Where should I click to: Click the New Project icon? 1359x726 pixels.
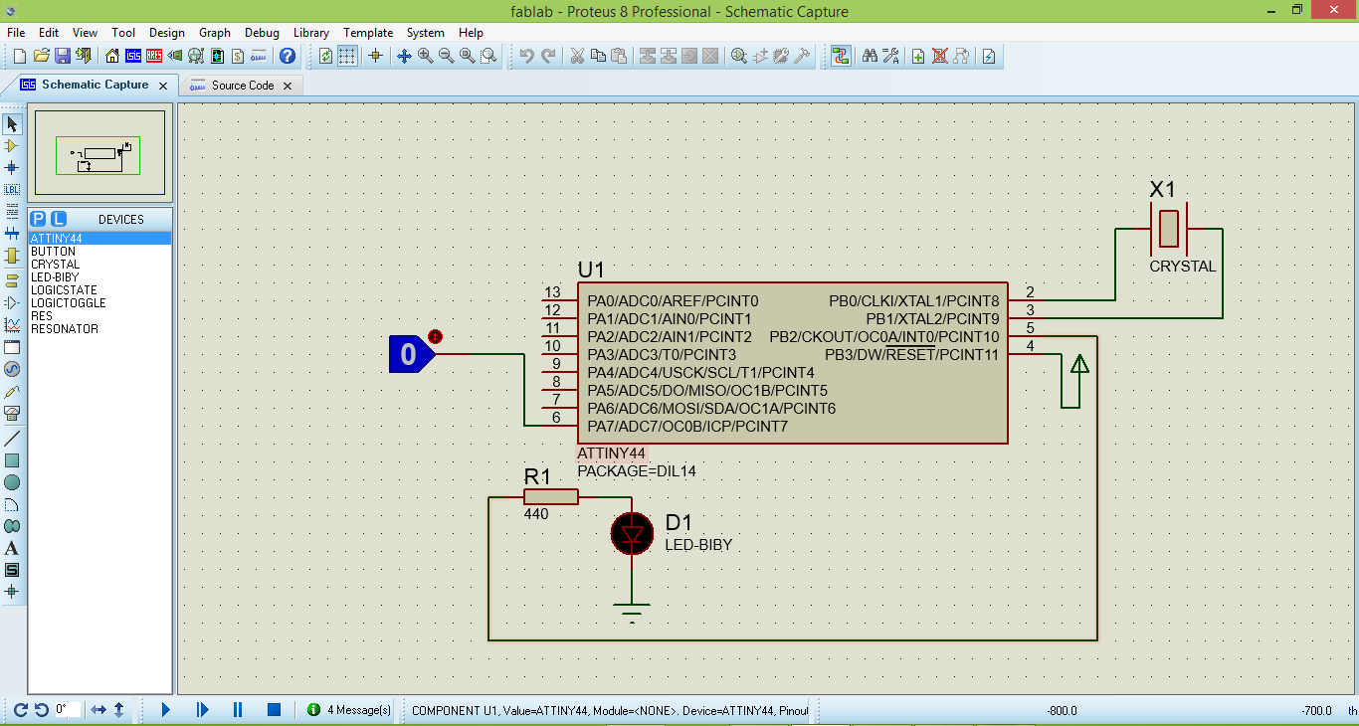pos(19,56)
